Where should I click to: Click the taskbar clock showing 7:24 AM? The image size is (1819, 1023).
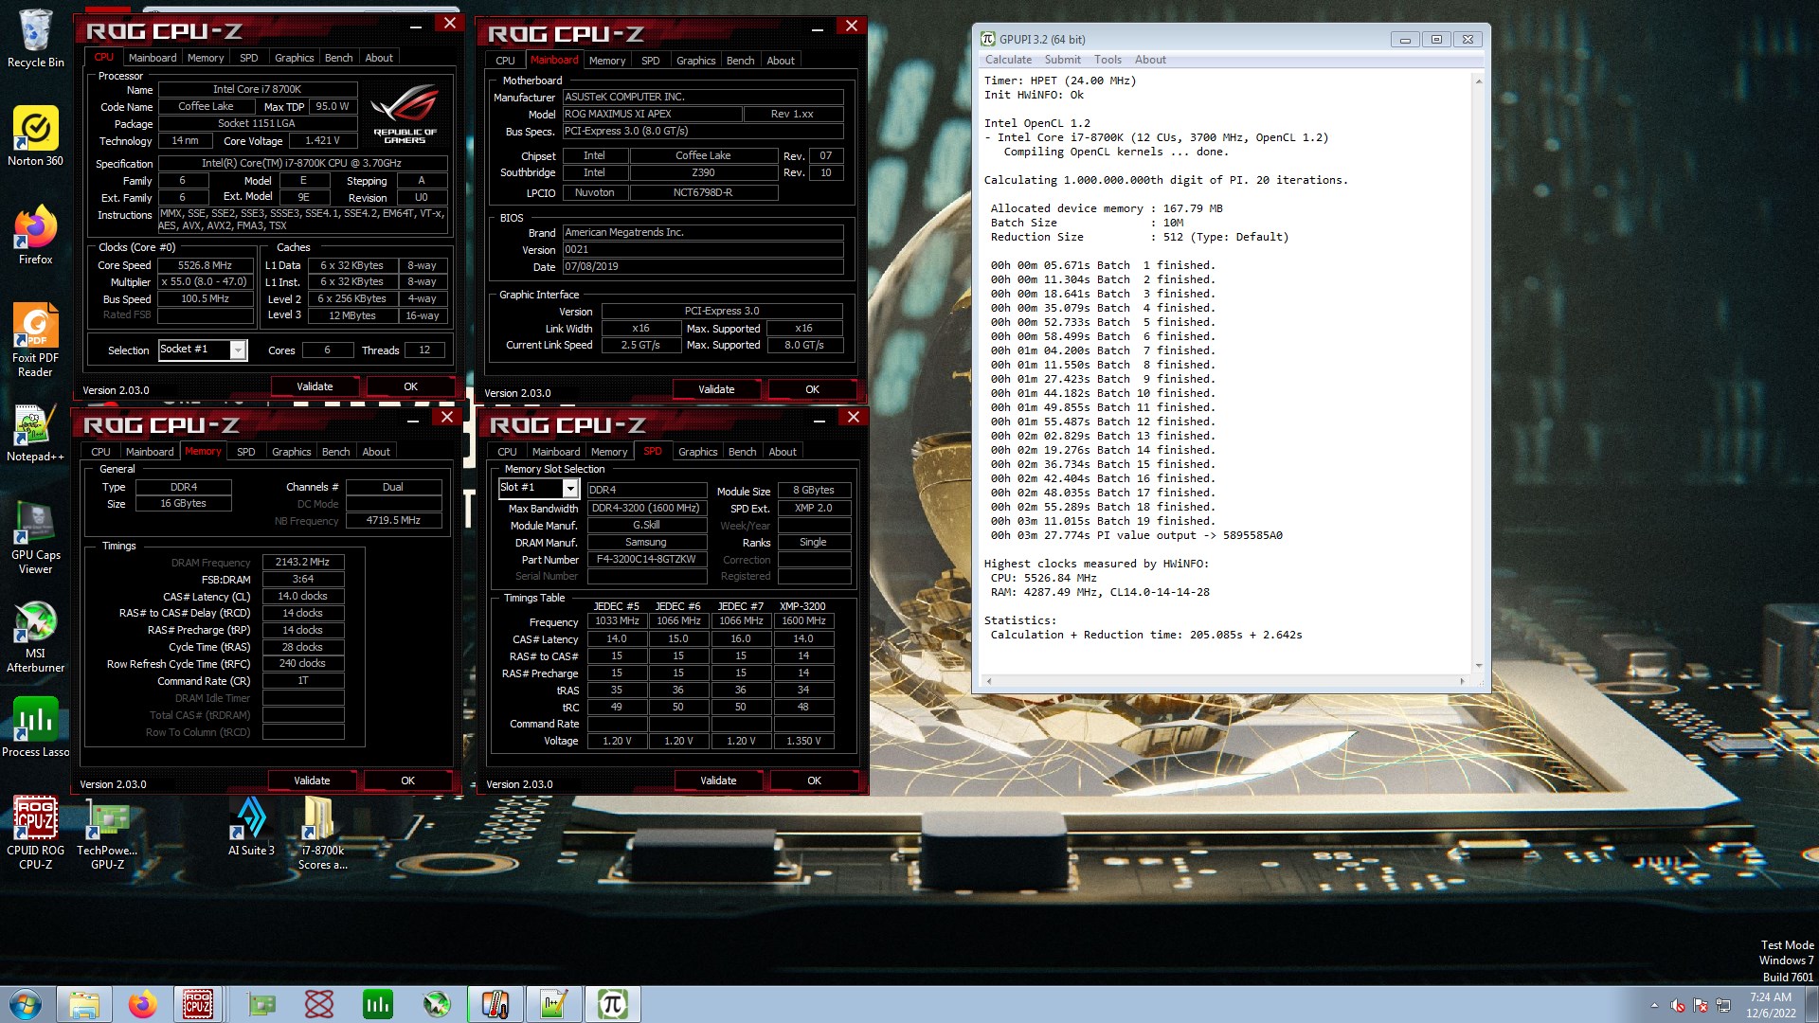click(1770, 1004)
